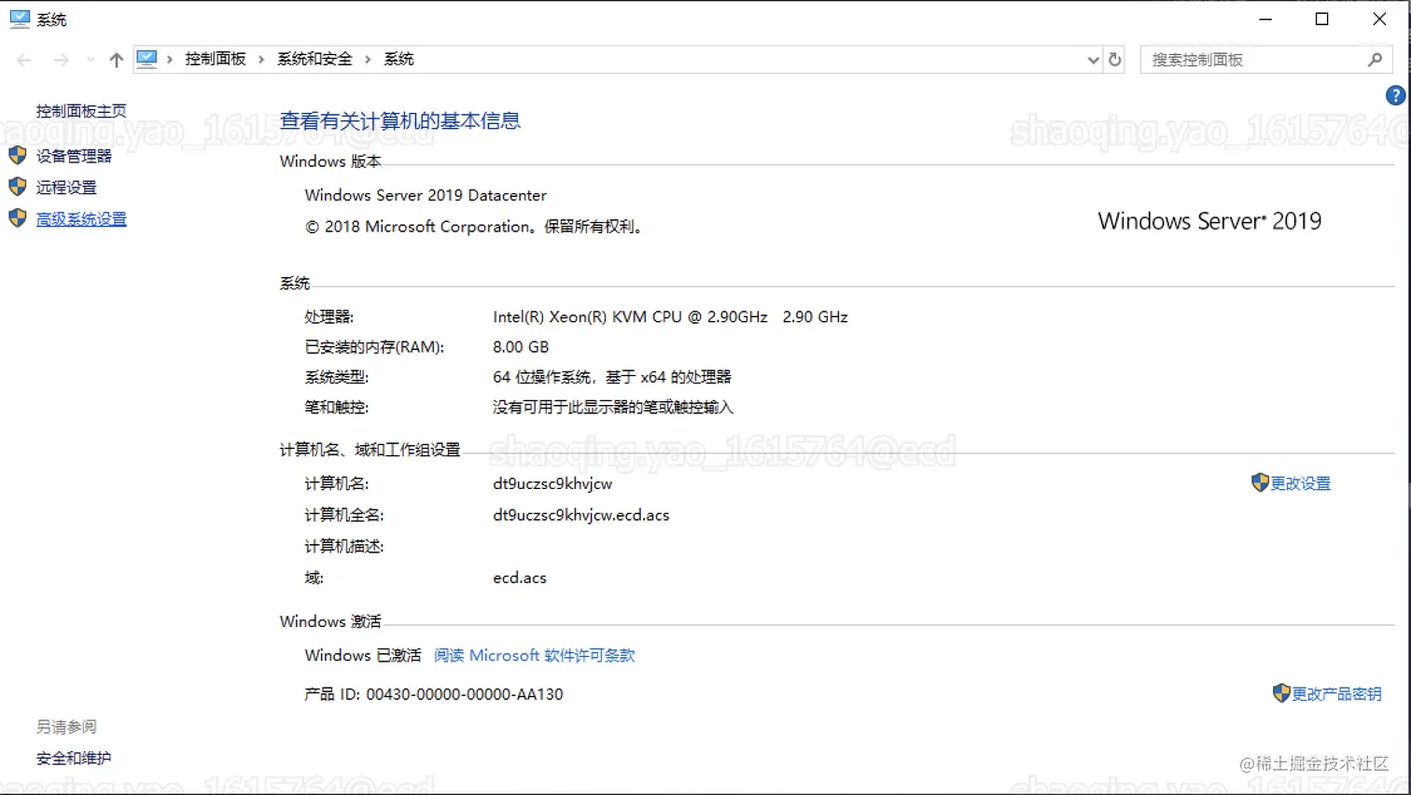Click the shield icon next to 高级系统设置
The image size is (1411, 795).
tap(18, 218)
